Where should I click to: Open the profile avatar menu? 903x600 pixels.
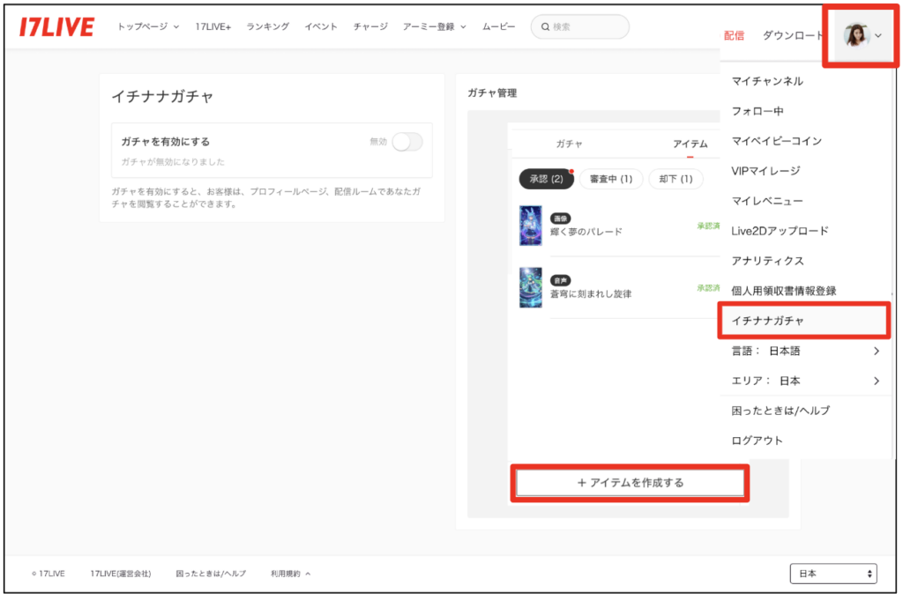(862, 35)
